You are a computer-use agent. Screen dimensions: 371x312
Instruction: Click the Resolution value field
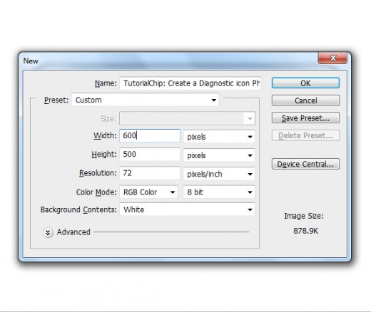pyautogui.click(x=150, y=173)
